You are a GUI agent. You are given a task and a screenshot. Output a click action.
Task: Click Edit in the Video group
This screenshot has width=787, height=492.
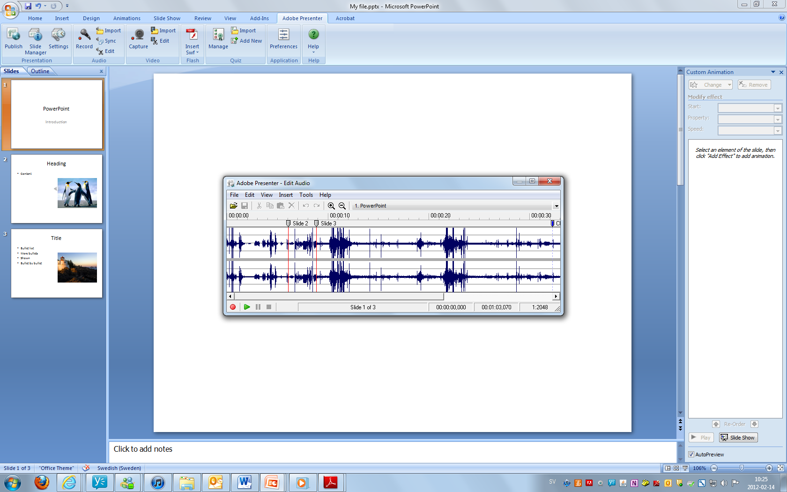coord(160,41)
